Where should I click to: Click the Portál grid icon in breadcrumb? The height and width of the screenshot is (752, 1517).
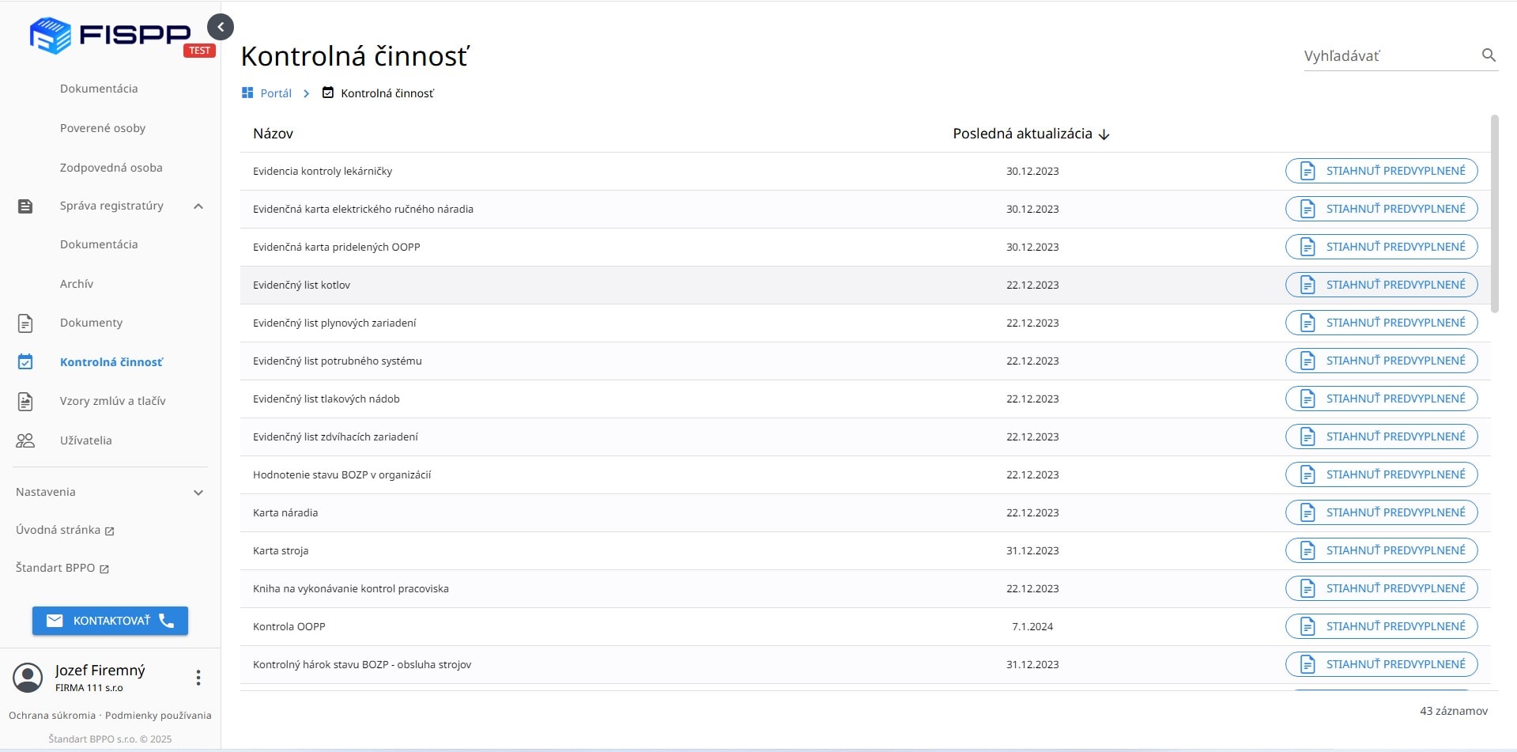click(x=247, y=93)
